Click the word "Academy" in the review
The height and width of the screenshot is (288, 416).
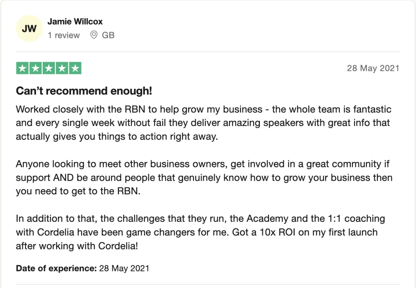pyautogui.click(x=267, y=219)
